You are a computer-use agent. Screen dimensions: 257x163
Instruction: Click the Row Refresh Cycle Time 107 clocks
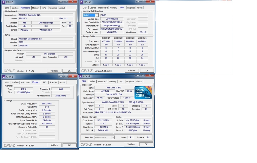47,124
